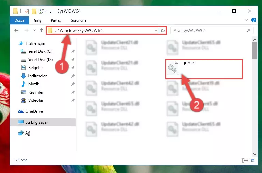262x173 pixels.
Task: Open the recent locations dropdown arrow
Action: 34,30
